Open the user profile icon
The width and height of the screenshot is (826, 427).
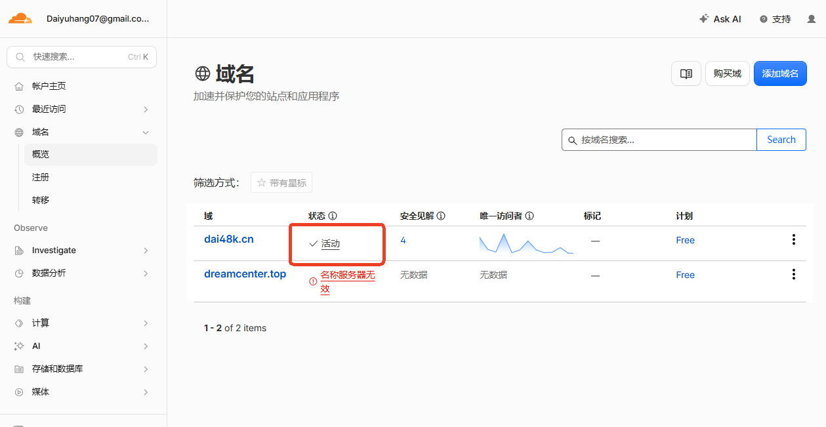[812, 19]
